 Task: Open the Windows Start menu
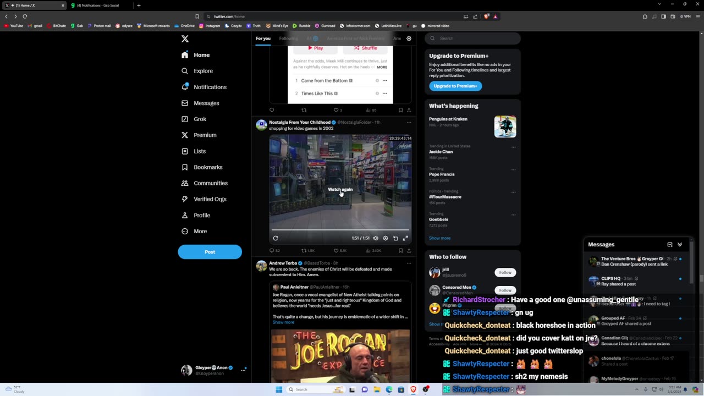[x=279, y=389]
